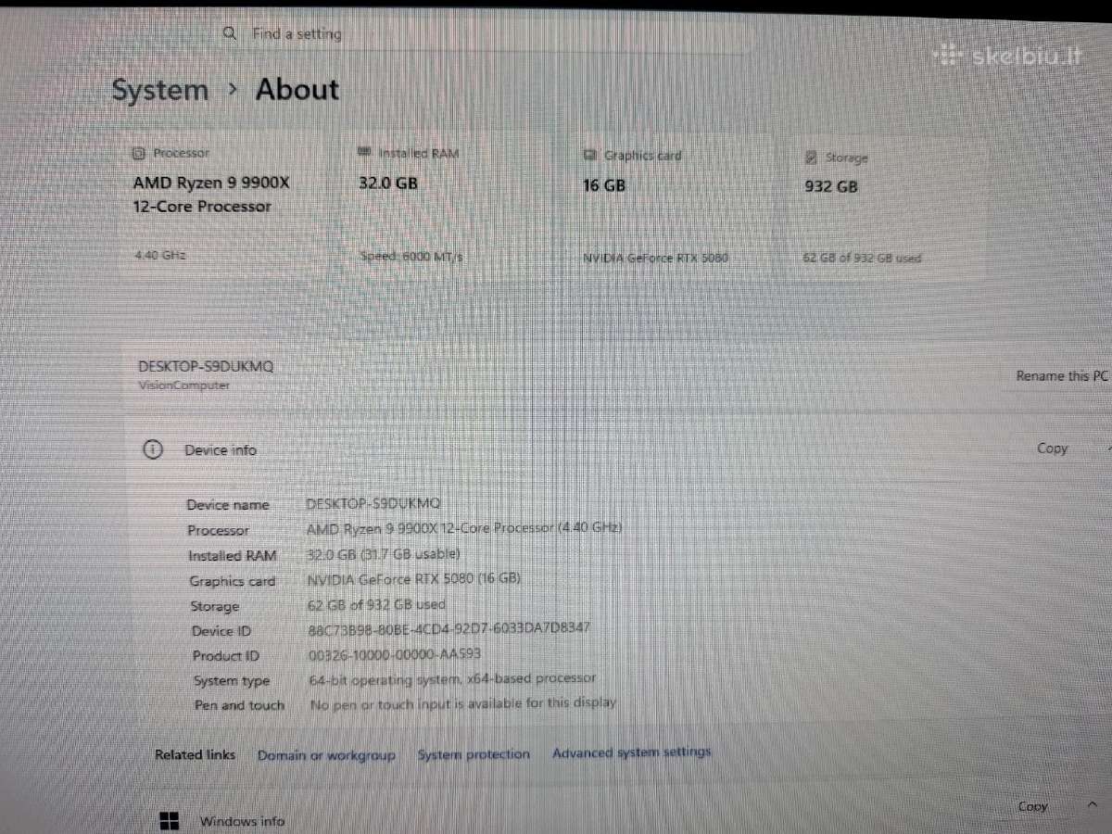
Task: Copy the Device info details
Action: 1053,449
